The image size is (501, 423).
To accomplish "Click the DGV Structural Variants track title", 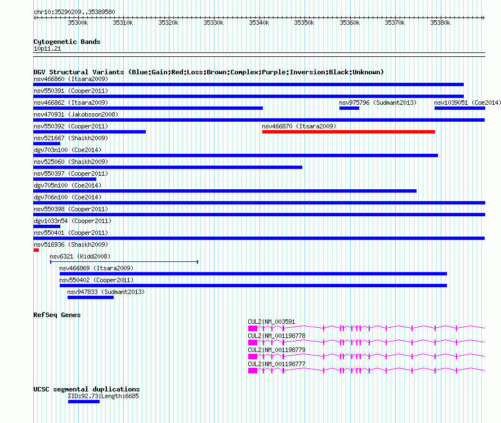I will 208,72.
